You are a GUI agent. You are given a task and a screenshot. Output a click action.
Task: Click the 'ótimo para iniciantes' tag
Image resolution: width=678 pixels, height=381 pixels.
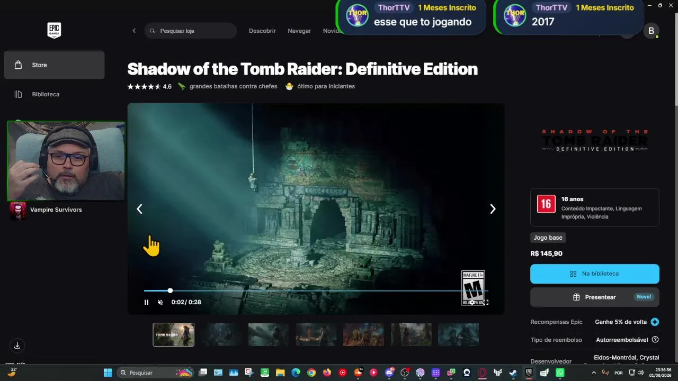coord(326,86)
